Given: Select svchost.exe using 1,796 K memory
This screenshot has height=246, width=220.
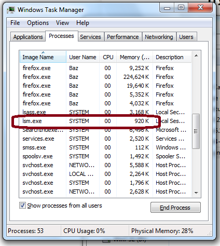Looking at the screenshot, I should [105, 183].
